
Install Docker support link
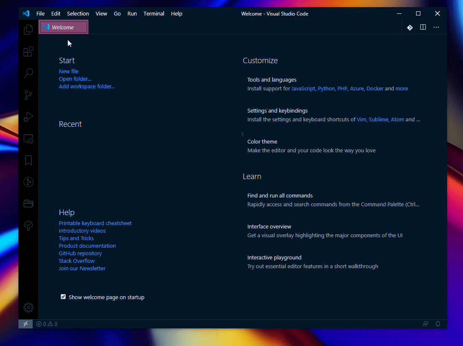pos(375,89)
